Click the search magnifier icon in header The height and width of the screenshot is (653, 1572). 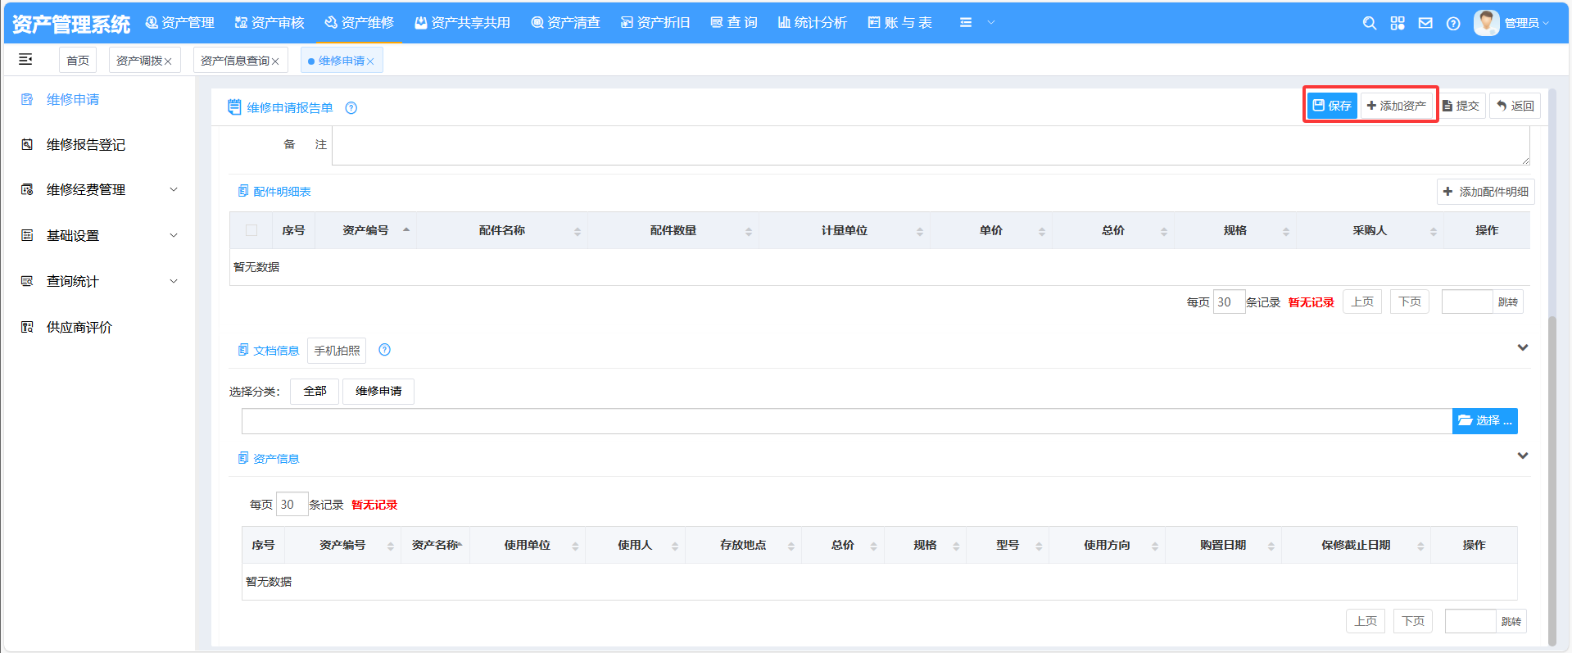point(1369,24)
